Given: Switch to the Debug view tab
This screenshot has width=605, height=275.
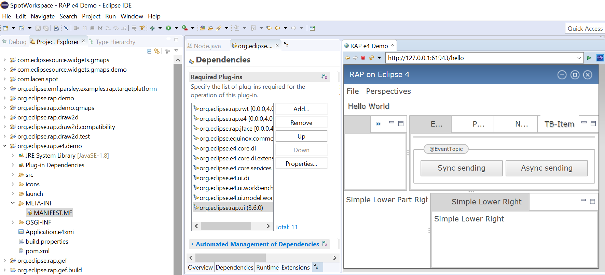Looking at the screenshot, I should tap(14, 42).
